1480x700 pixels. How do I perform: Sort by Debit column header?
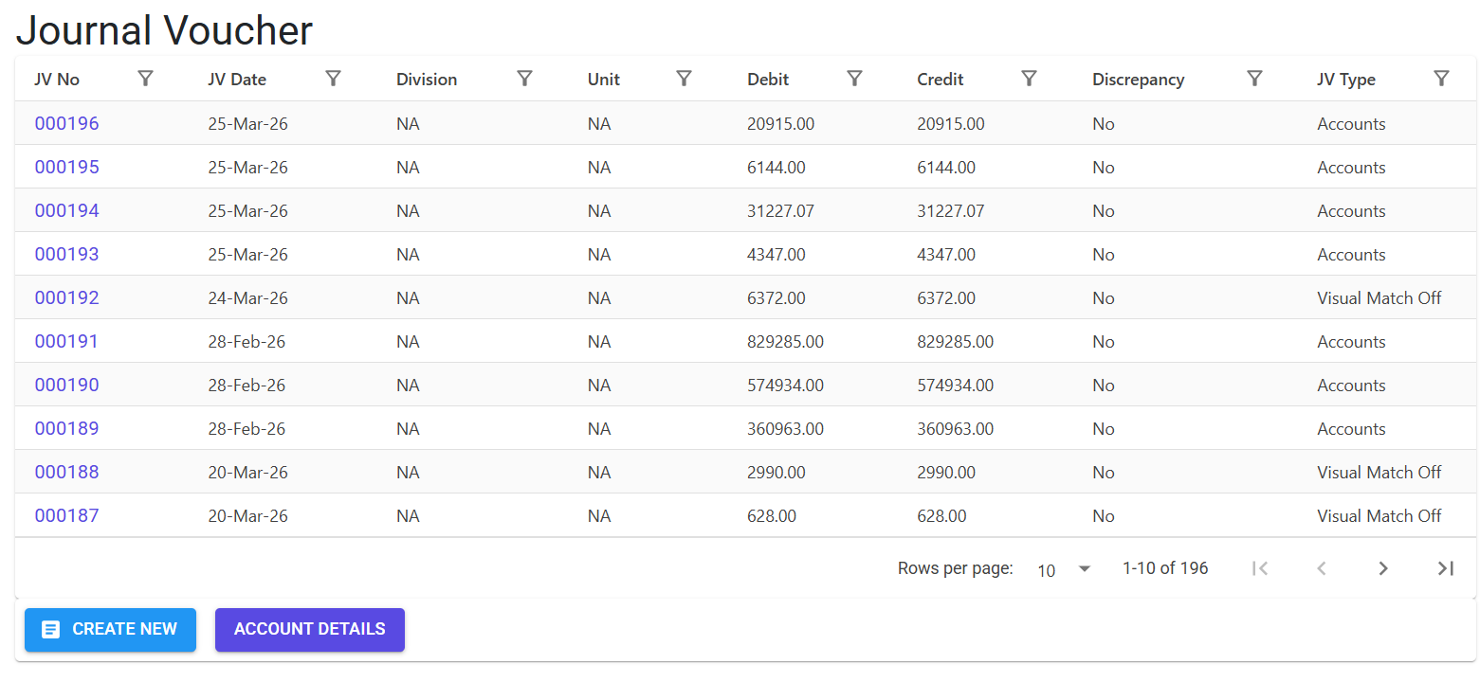768,80
